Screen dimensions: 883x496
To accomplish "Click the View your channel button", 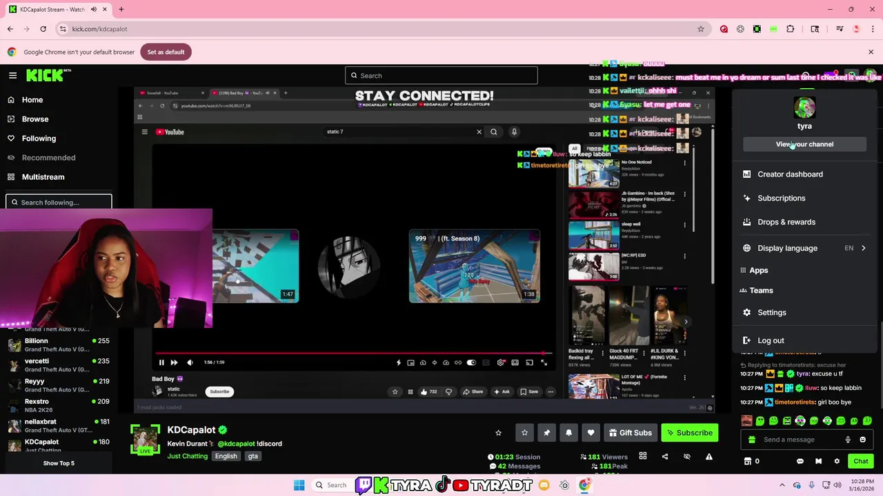I will click(x=804, y=144).
